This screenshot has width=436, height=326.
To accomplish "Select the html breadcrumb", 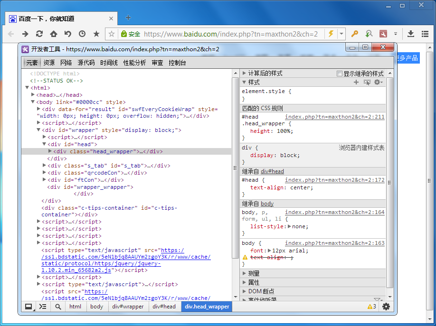I will pyautogui.click(x=76, y=307).
